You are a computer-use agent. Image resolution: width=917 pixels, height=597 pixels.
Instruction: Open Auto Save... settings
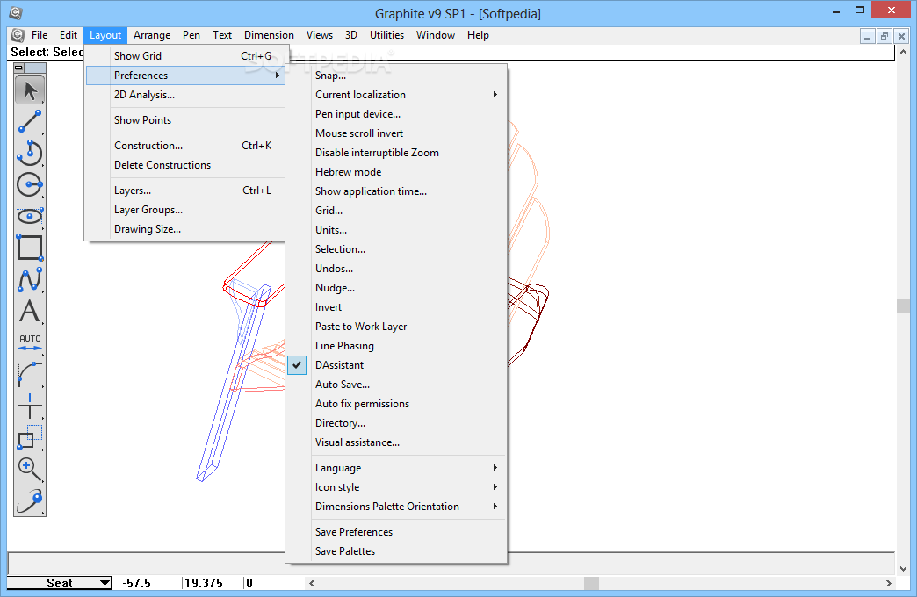point(396,385)
